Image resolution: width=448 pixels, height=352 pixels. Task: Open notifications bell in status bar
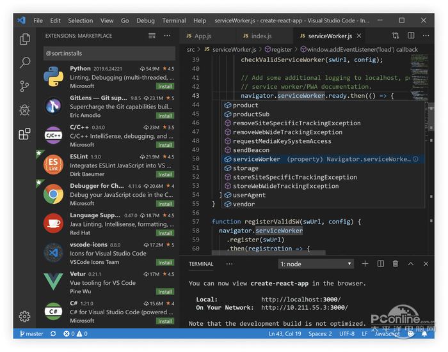point(425,333)
